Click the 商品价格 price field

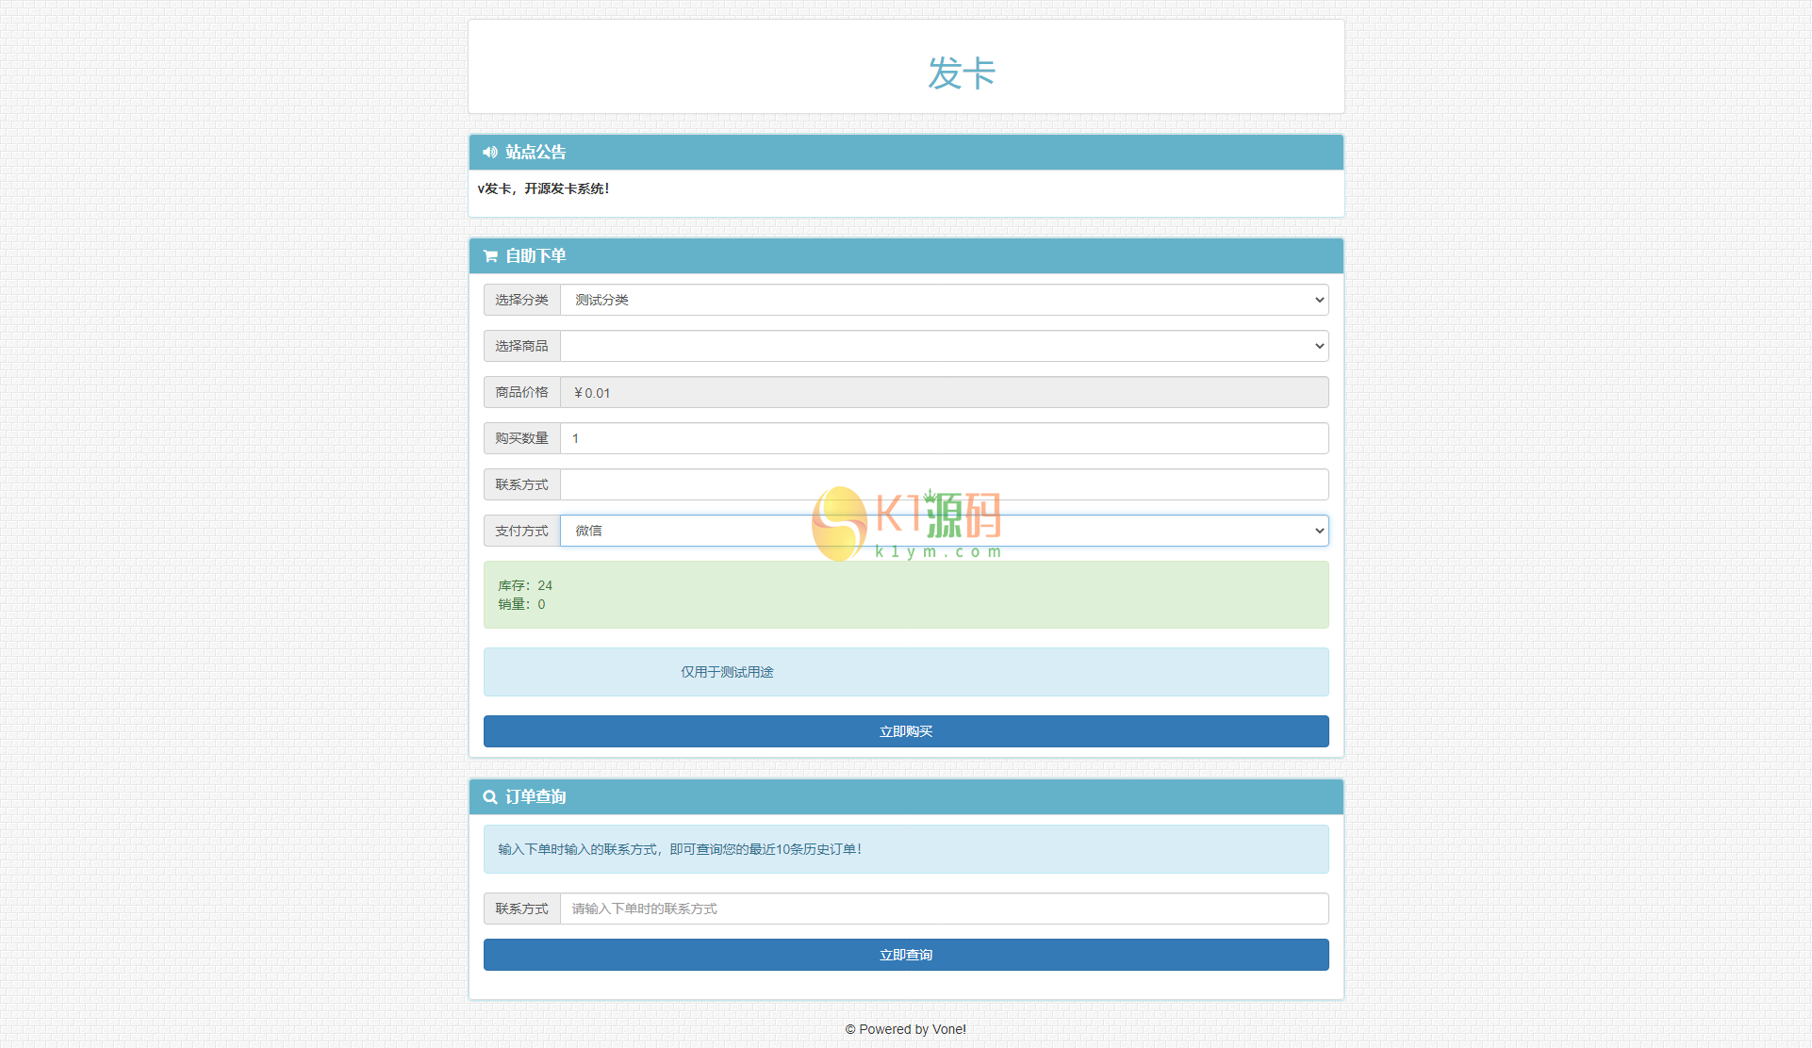tap(943, 392)
